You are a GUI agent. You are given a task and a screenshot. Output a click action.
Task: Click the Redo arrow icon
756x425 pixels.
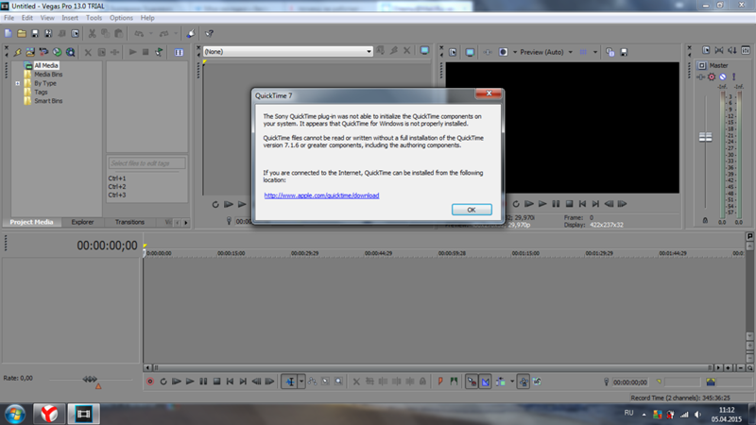[x=163, y=33]
